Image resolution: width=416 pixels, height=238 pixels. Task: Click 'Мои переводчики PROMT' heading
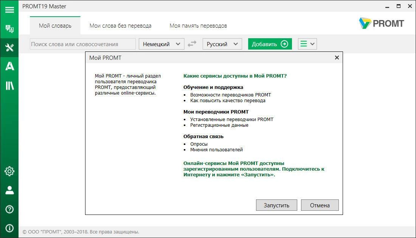216,112
